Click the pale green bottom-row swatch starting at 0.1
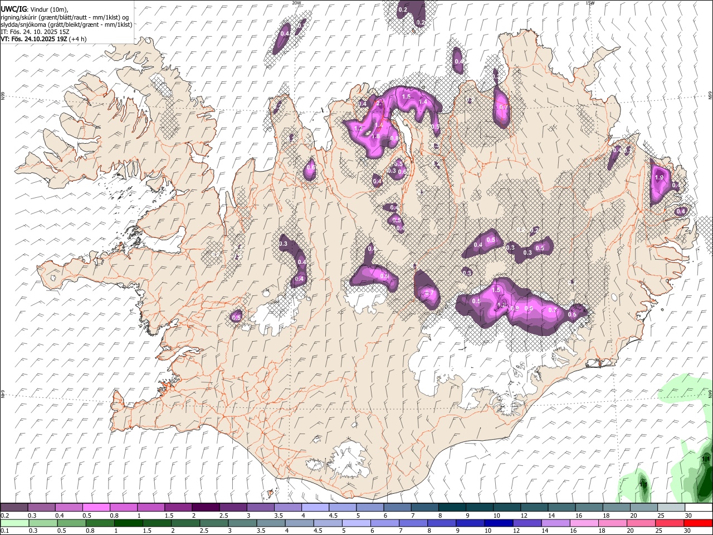This screenshot has width=713, height=535. pyautogui.click(x=14, y=523)
